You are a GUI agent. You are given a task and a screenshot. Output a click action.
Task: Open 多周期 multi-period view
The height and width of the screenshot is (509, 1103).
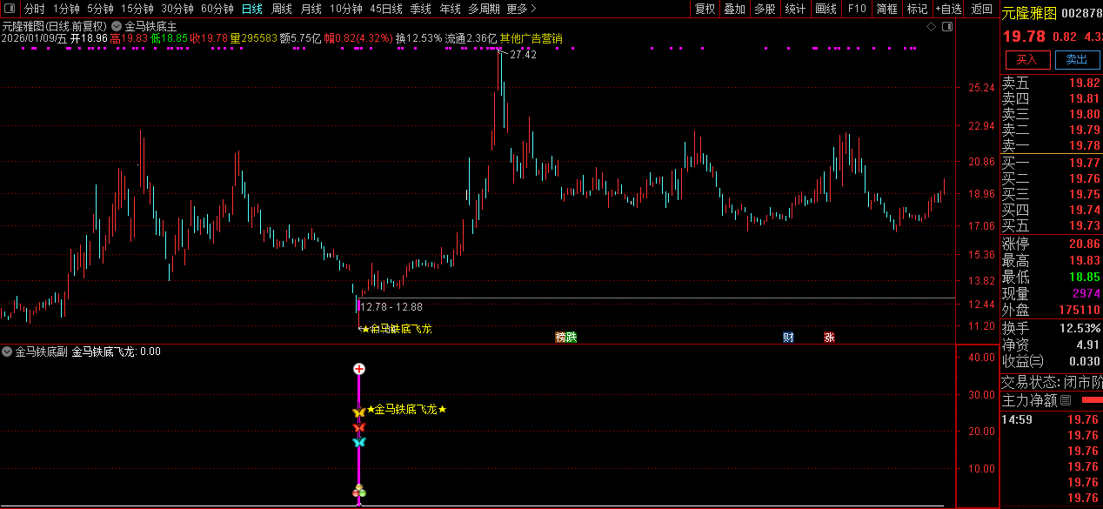[x=484, y=9]
